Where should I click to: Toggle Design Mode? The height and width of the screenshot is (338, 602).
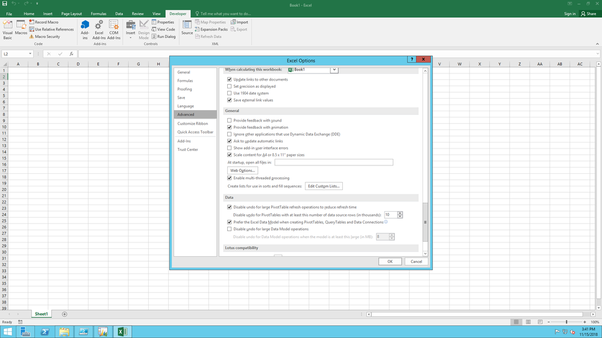coord(143,29)
